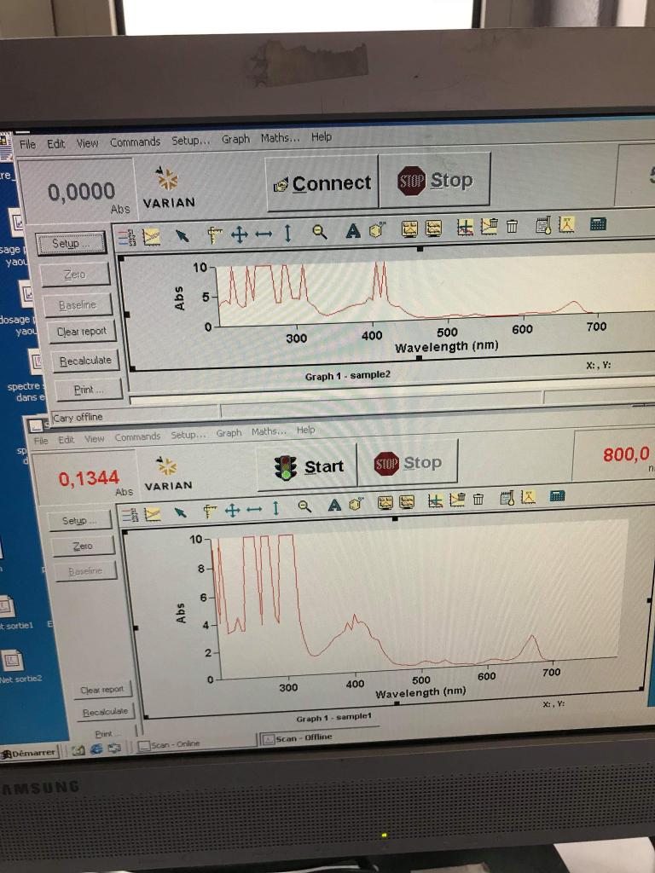Click four-way autoscale arrows in lower Scan window
Viewport: 655px width, 873px height.
pyautogui.click(x=232, y=510)
